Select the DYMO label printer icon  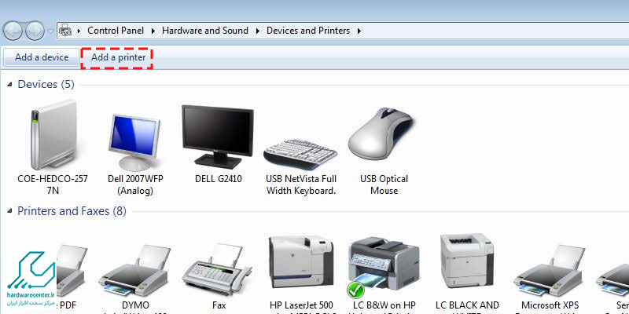click(x=134, y=269)
